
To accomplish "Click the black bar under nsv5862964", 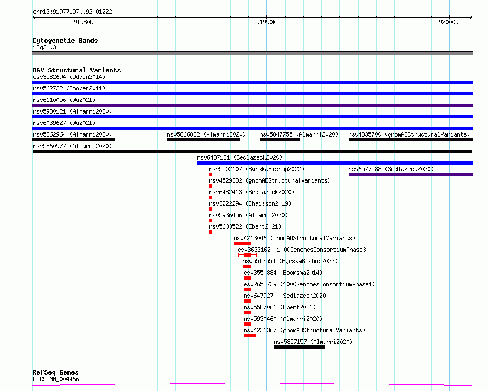I will pyautogui.click(x=73, y=140).
